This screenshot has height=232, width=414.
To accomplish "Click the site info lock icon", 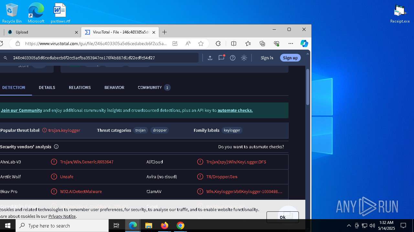I will [x=18, y=43].
